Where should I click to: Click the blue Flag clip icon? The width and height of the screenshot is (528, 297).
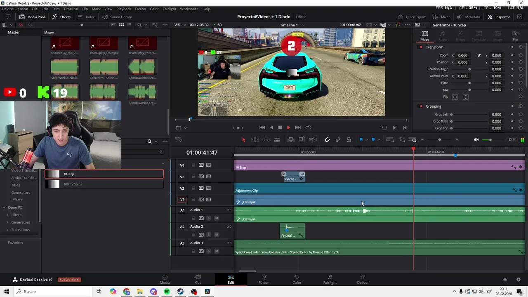pos(361,140)
